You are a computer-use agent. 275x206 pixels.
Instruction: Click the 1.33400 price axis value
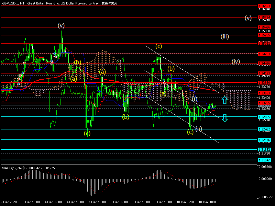264,98
